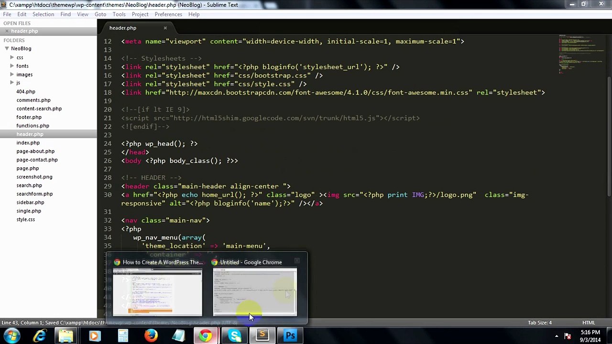Collapse the NeoBlog folder
The width and height of the screenshot is (612, 344).
click(x=7, y=48)
